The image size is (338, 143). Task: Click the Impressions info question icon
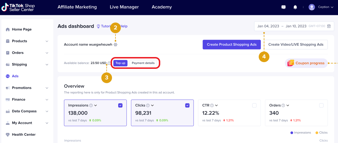coord(91,105)
